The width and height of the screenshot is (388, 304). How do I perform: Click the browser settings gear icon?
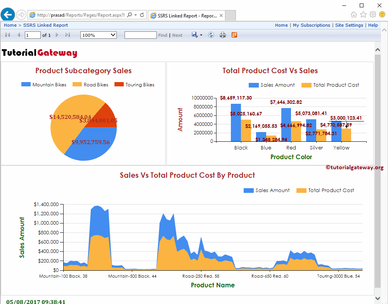[x=372, y=14]
